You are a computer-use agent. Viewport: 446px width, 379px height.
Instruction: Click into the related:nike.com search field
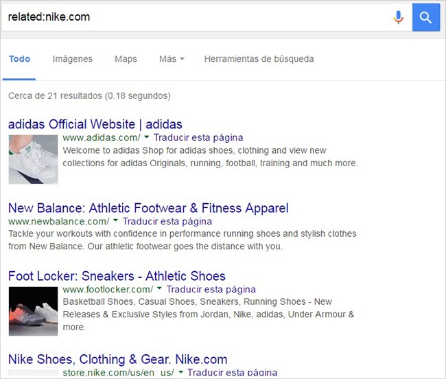(196, 17)
